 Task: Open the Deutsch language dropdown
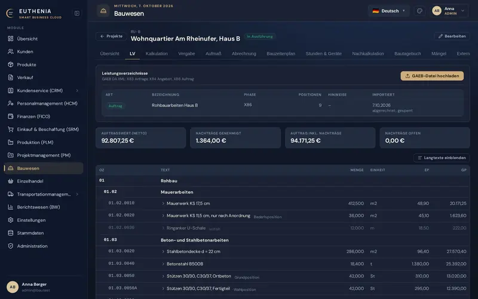point(389,11)
